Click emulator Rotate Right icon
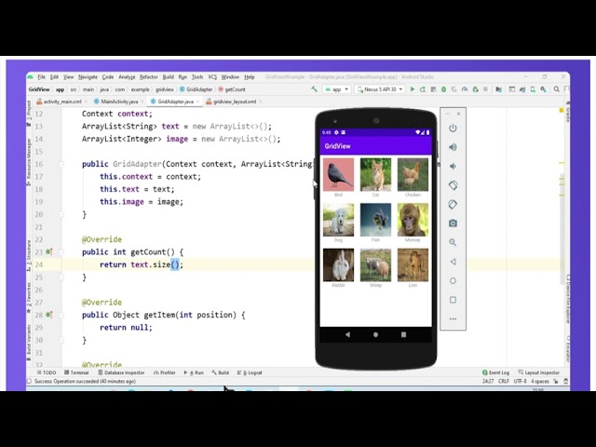This screenshot has width=596, height=447. click(453, 204)
